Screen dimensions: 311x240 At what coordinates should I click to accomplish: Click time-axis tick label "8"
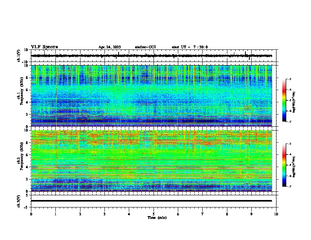[x=227, y=214]
